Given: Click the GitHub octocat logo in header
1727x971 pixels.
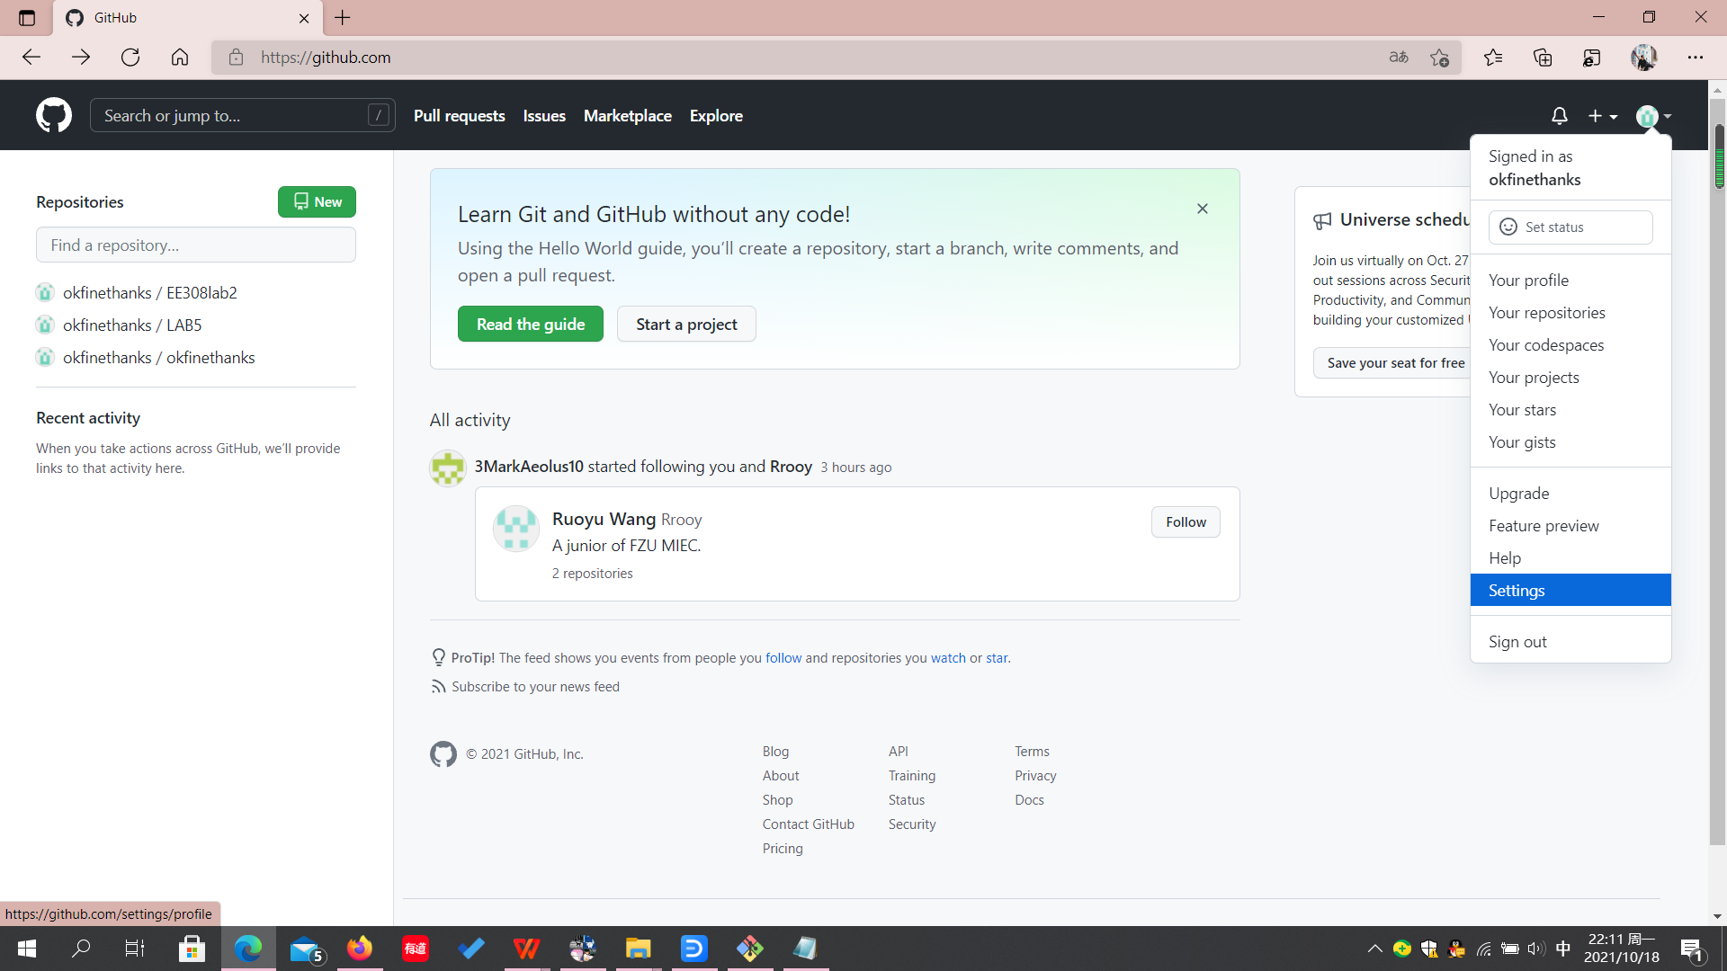Looking at the screenshot, I should (x=54, y=115).
